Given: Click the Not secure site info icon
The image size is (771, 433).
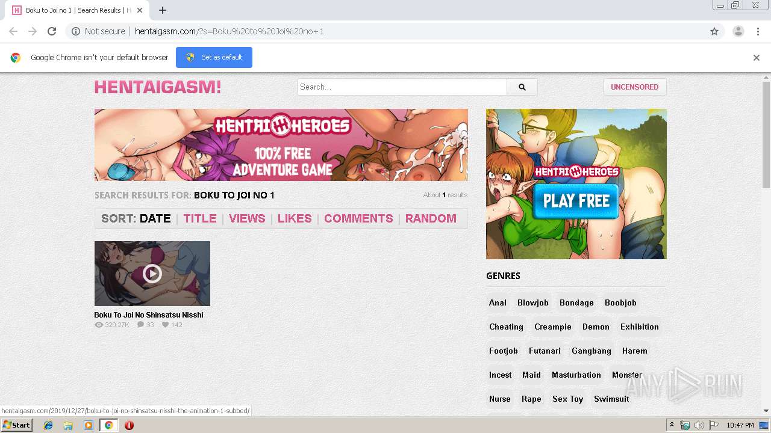Looking at the screenshot, I should [x=76, y=31].
